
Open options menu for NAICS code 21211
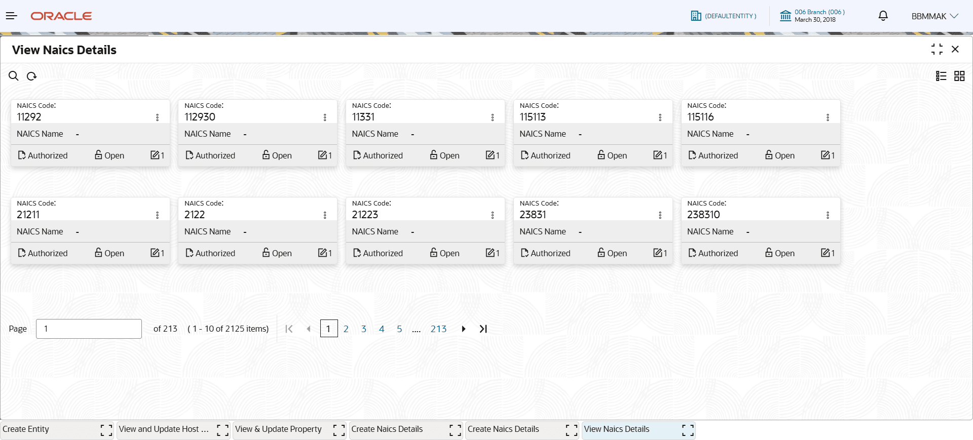tap(158, 215)
